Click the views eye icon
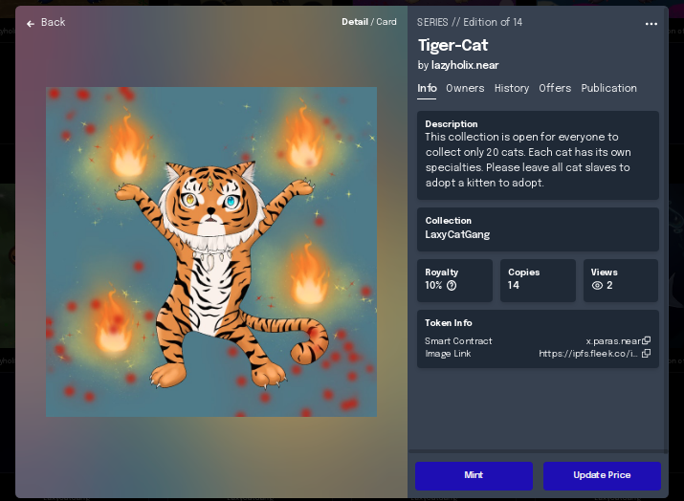Screen dimensions: 684x501 (597, 286)
